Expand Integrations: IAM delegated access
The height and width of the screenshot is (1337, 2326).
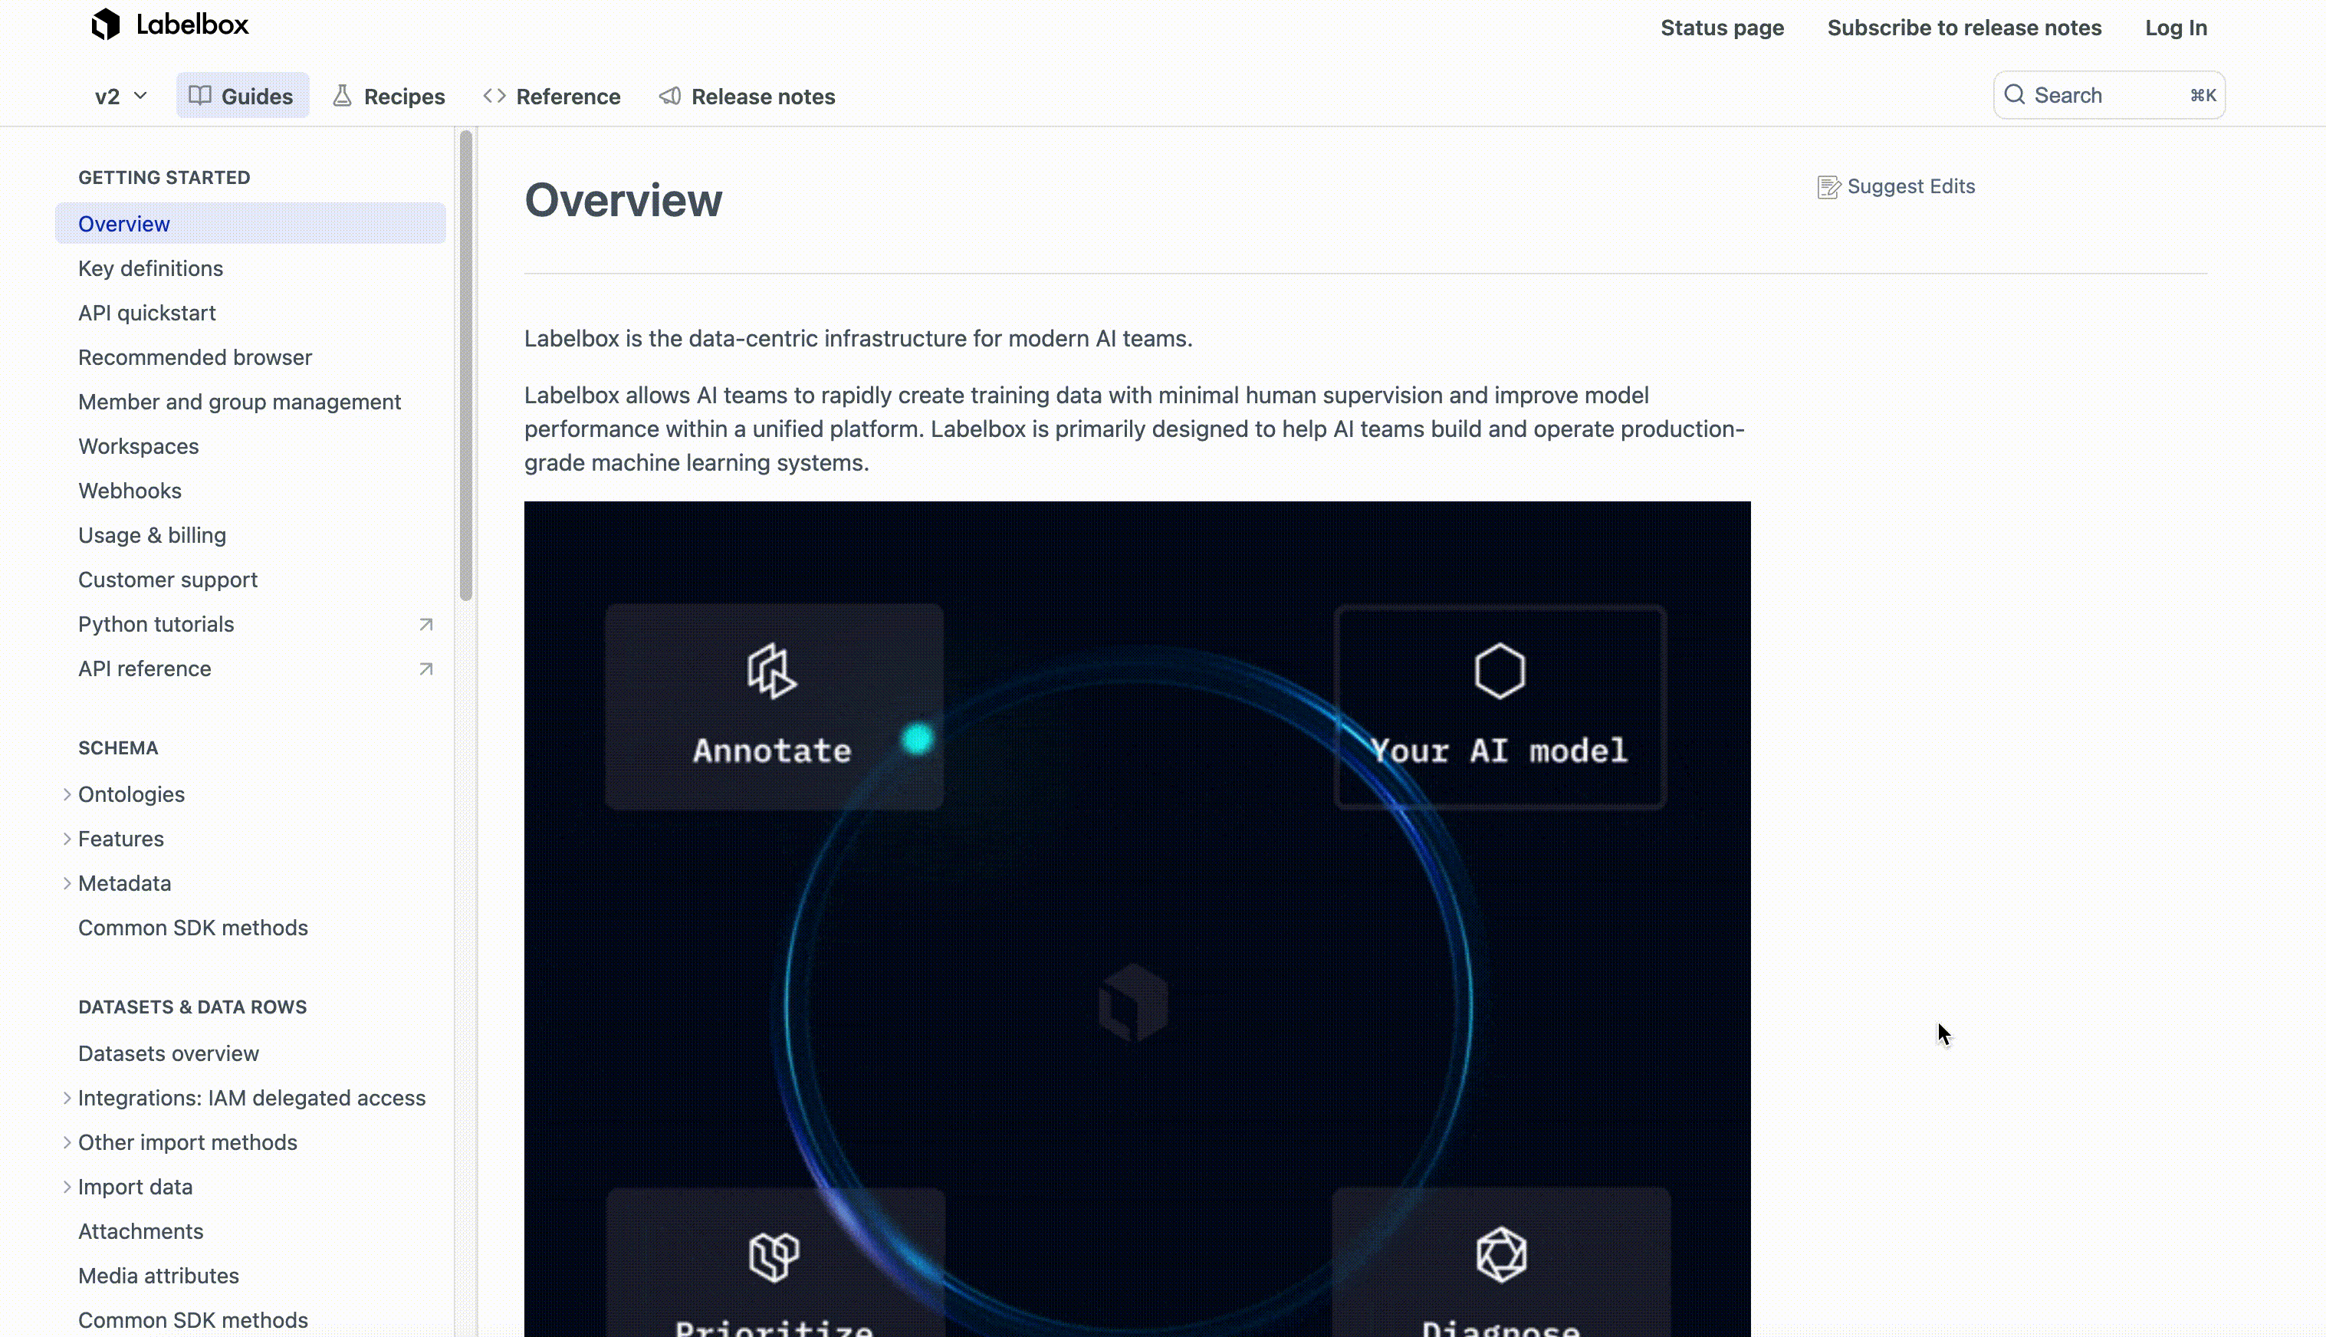(x=67, y=1099)
